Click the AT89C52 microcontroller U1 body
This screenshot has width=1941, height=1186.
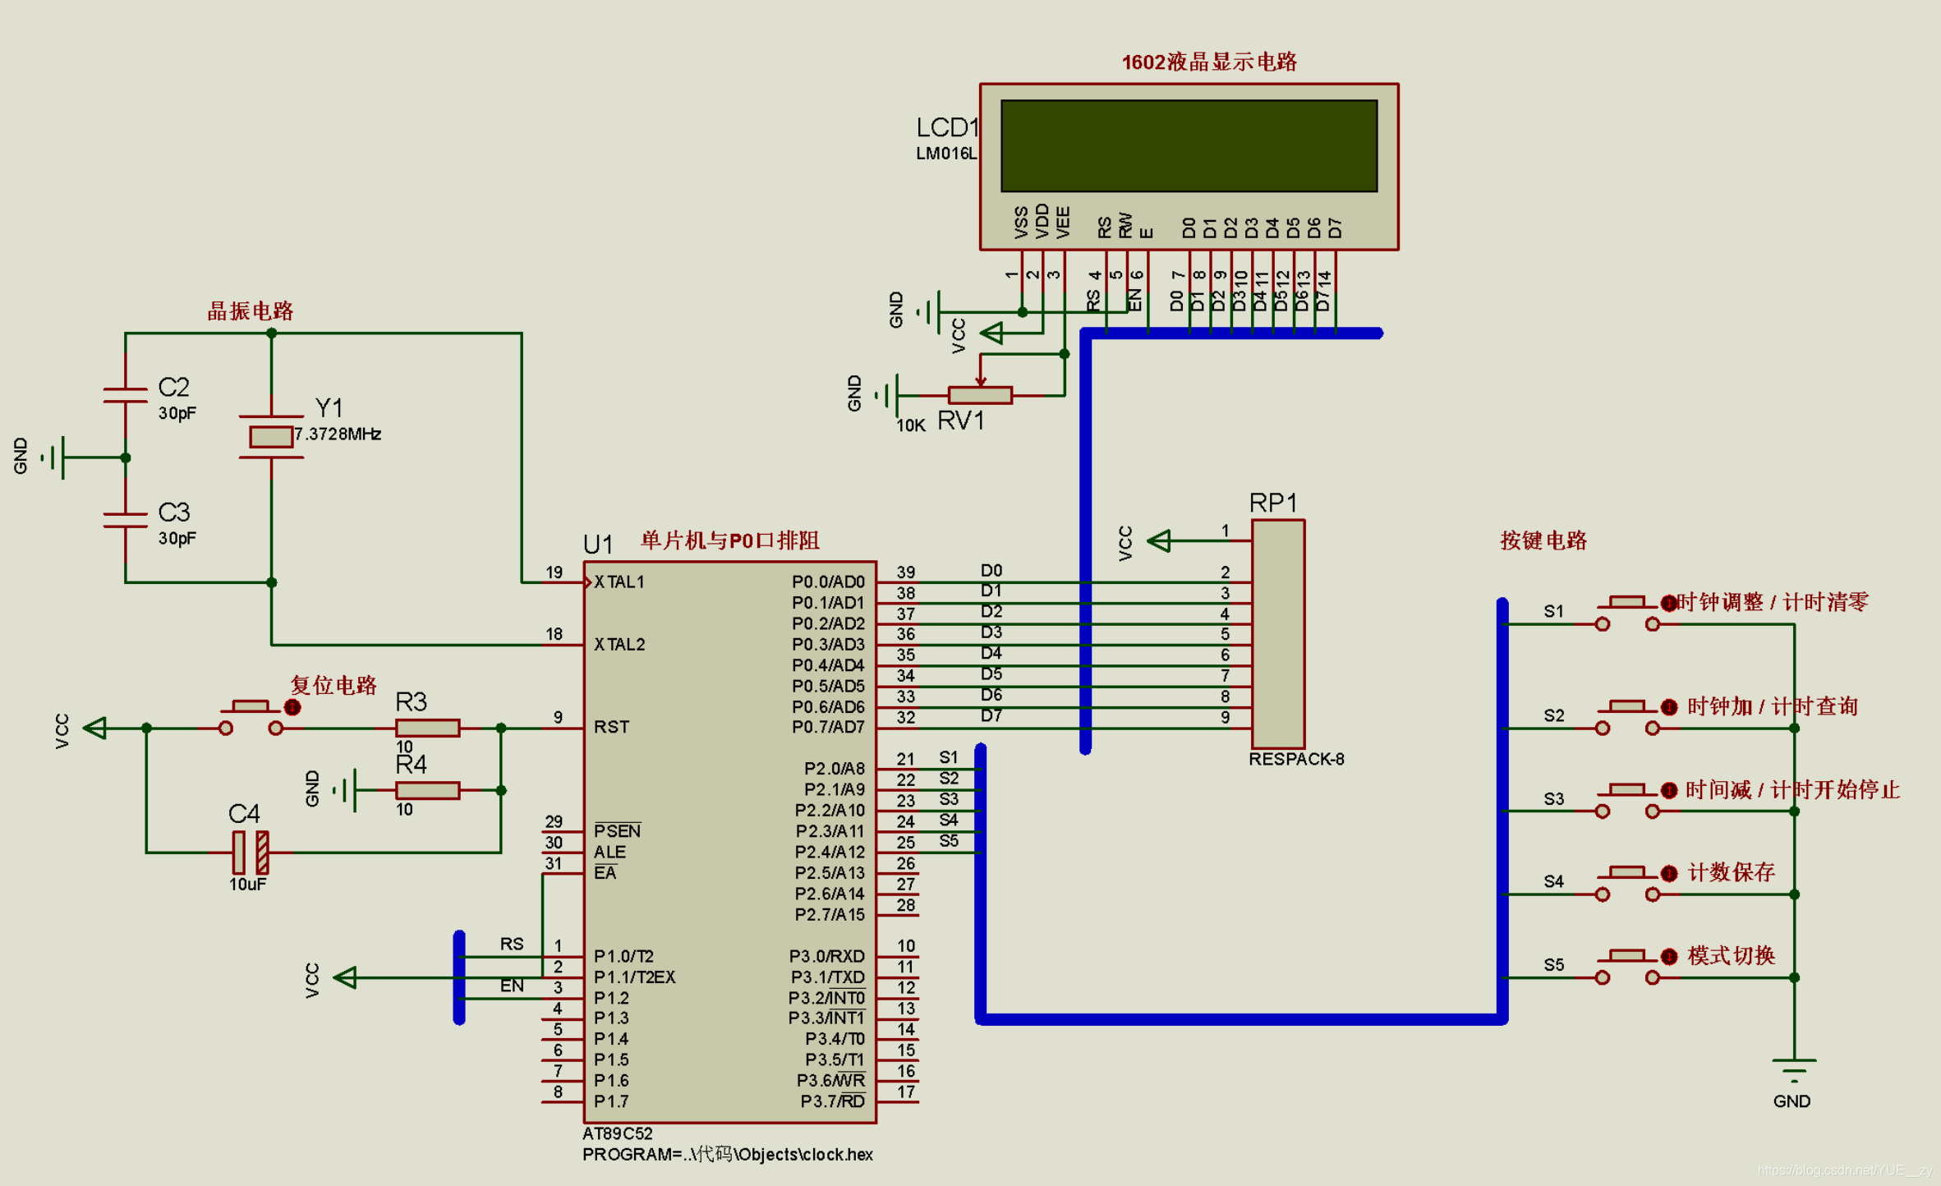coord(729,842)
